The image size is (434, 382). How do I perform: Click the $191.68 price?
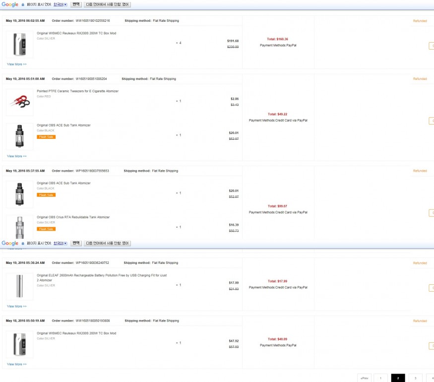233,41
